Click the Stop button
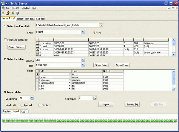Screen dimensions: 179x132 tap(159, 104)
